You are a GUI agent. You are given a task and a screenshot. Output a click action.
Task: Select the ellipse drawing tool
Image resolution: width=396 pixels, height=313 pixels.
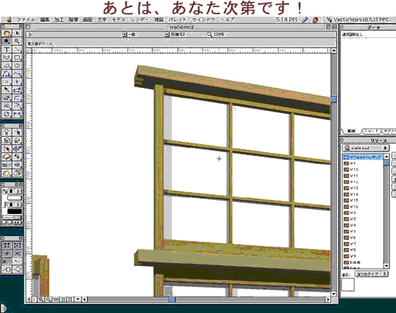pyautogui.click(x=17, y=66)
